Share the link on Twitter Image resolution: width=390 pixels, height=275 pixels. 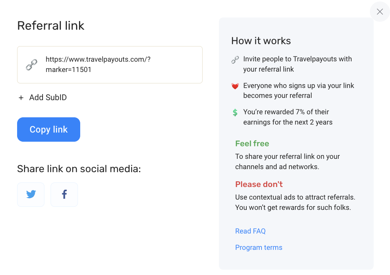[31, 195]
